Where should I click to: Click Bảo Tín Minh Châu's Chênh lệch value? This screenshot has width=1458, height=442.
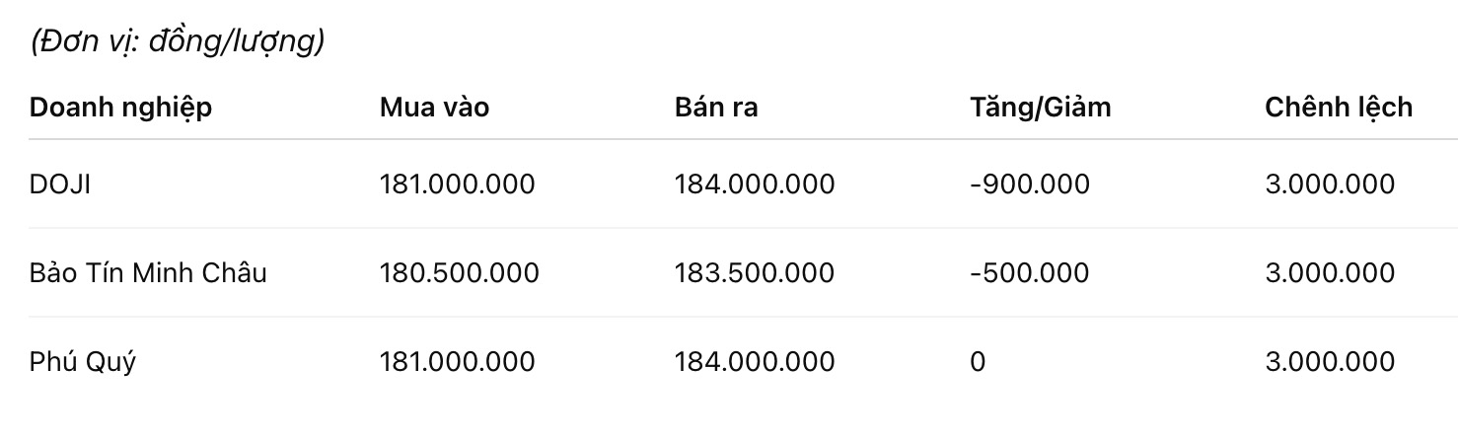[x=1329, y=272]
